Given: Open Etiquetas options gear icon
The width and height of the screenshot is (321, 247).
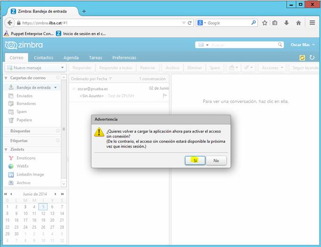Looking at the screenshot, I should (x=58, y=140).
